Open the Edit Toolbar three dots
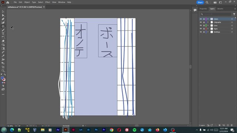Viewport: 237px width, 133px height. pyautogui.click(x=3, y=94)
